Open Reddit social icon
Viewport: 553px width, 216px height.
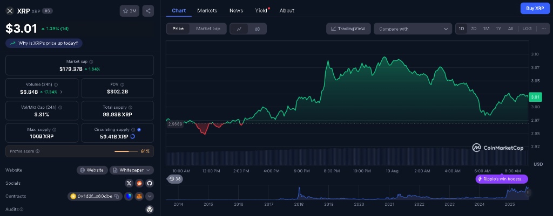[139, 183]
